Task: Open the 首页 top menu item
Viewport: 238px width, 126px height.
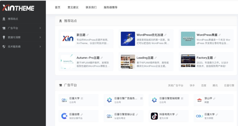Action: tap(57, 7)
